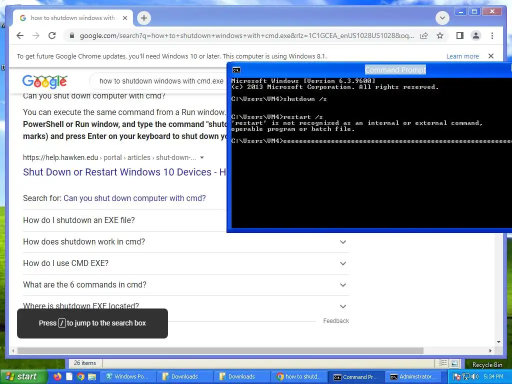This screenshot has width=512, height=384.
Task: Click the blank document quick launch icon
Action: point(69,377)
